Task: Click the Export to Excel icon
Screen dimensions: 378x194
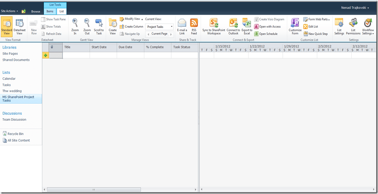Action: click(247, 23)
